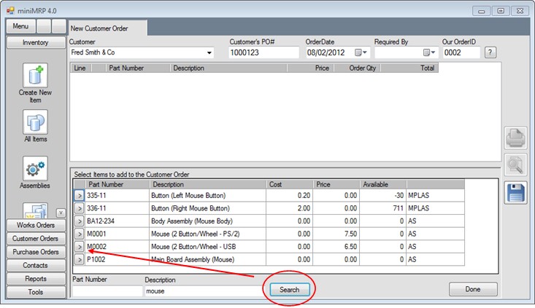
Task: Expand the Customer dropdown list
Action: [210, 53]
